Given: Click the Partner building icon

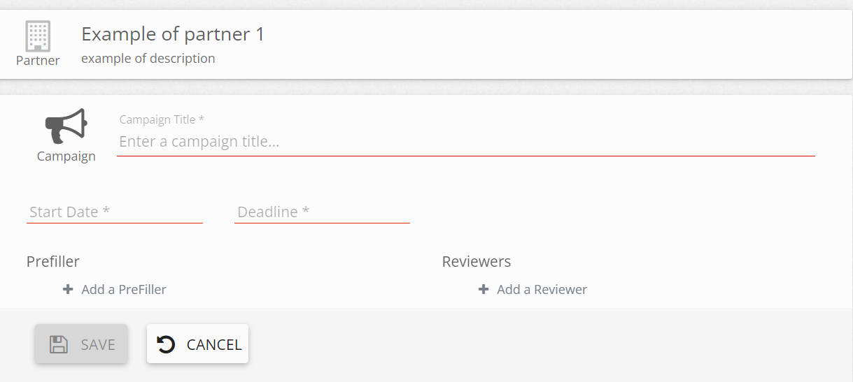Looking at the screenshot, I should pos(38,36).
